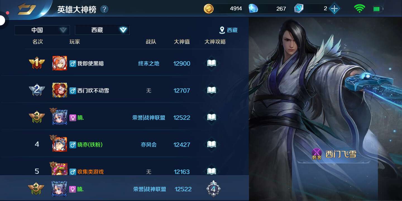Tap the gold coin currency icon
Image resolution: width=402 pixels, height=201 pixels.
(x=209, y=9)
